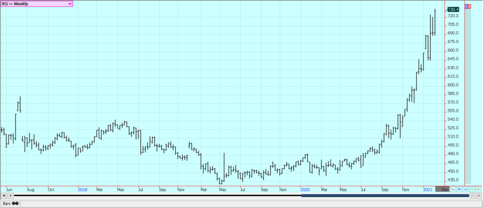This screenshot has width=483, height=208.
Task: Click the green horizontal scale icon
Action: coord(472,189)
